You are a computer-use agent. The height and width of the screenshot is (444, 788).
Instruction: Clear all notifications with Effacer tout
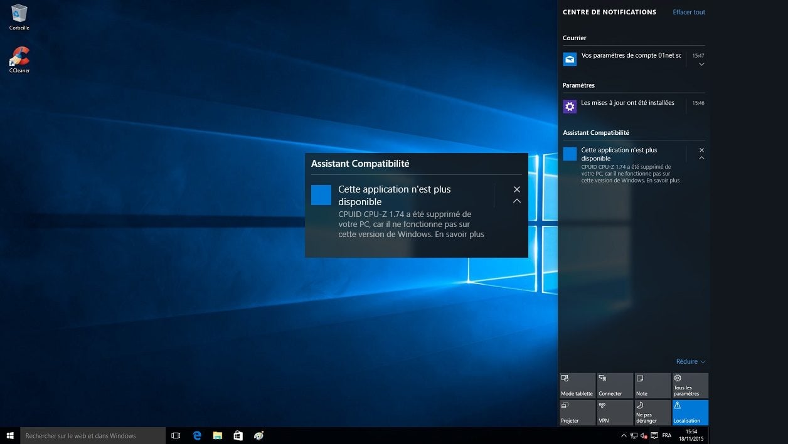[x=689, y=12]
